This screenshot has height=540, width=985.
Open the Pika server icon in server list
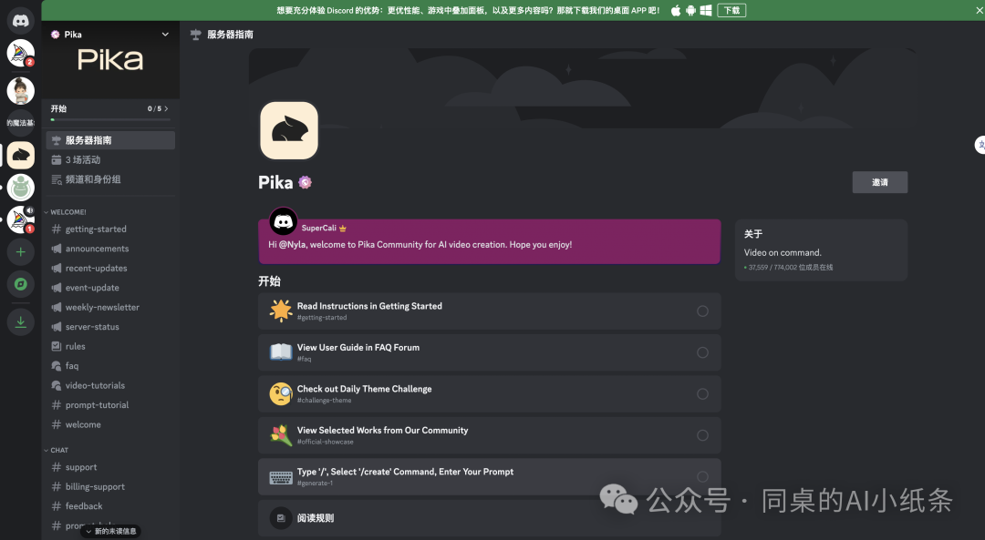(x=21, y=155)
